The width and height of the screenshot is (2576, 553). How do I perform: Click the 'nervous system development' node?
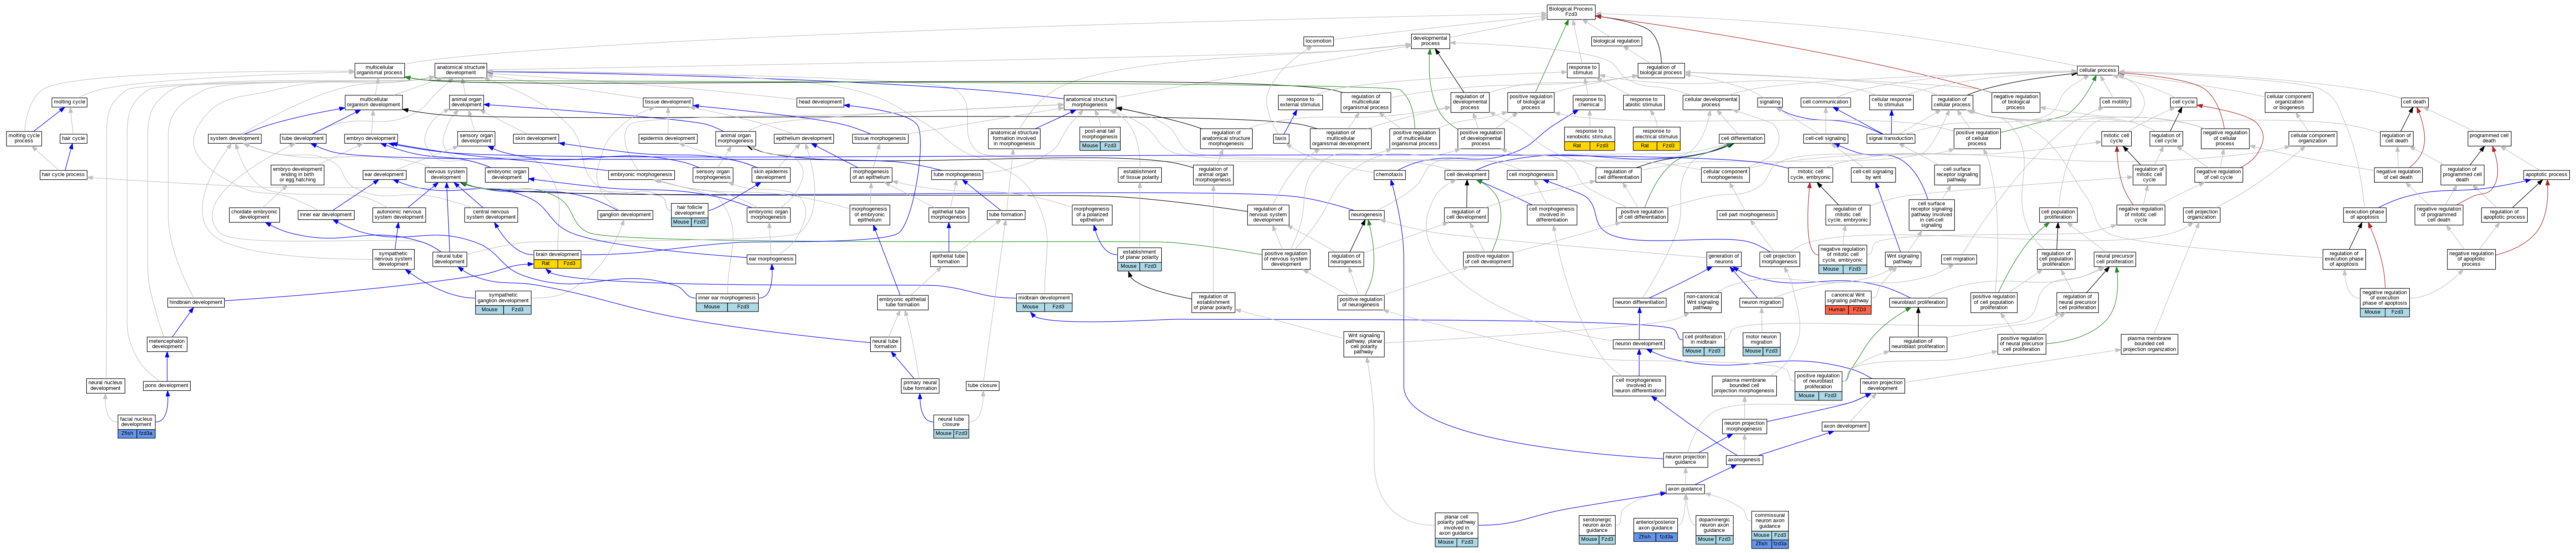pyautogui.click(x=446, y=175)
